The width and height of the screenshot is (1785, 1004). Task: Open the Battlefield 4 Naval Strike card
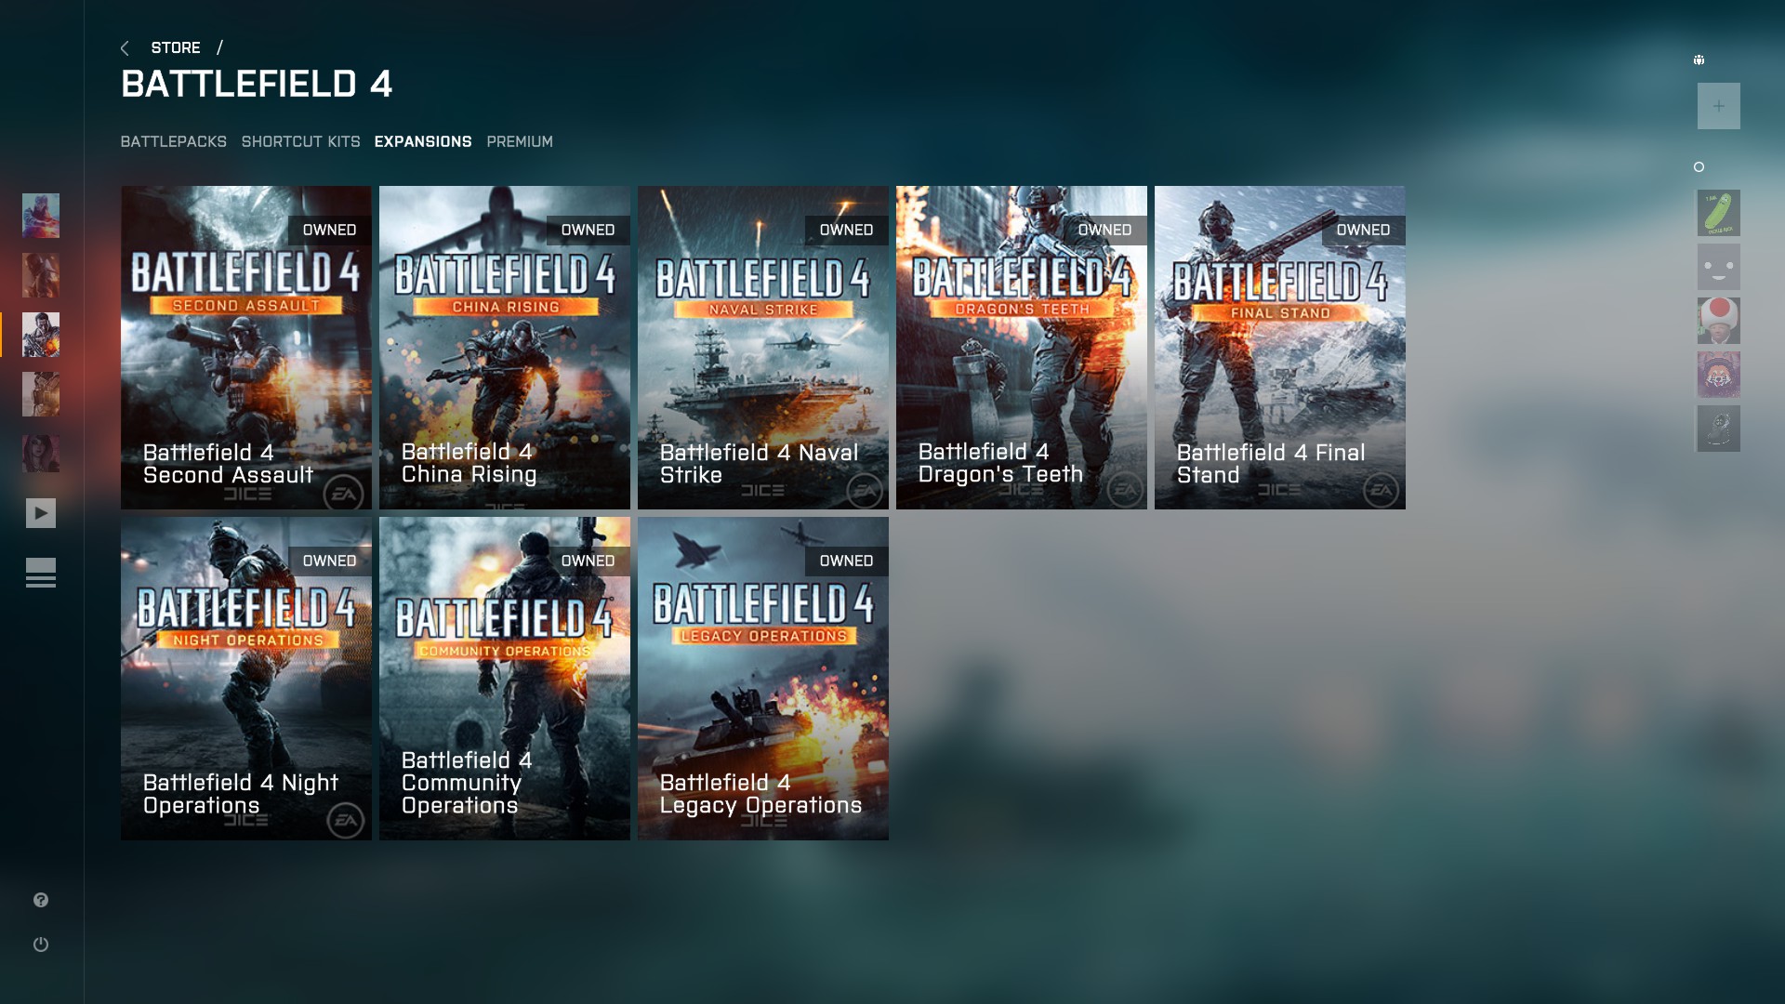click(x=763, y=348)
